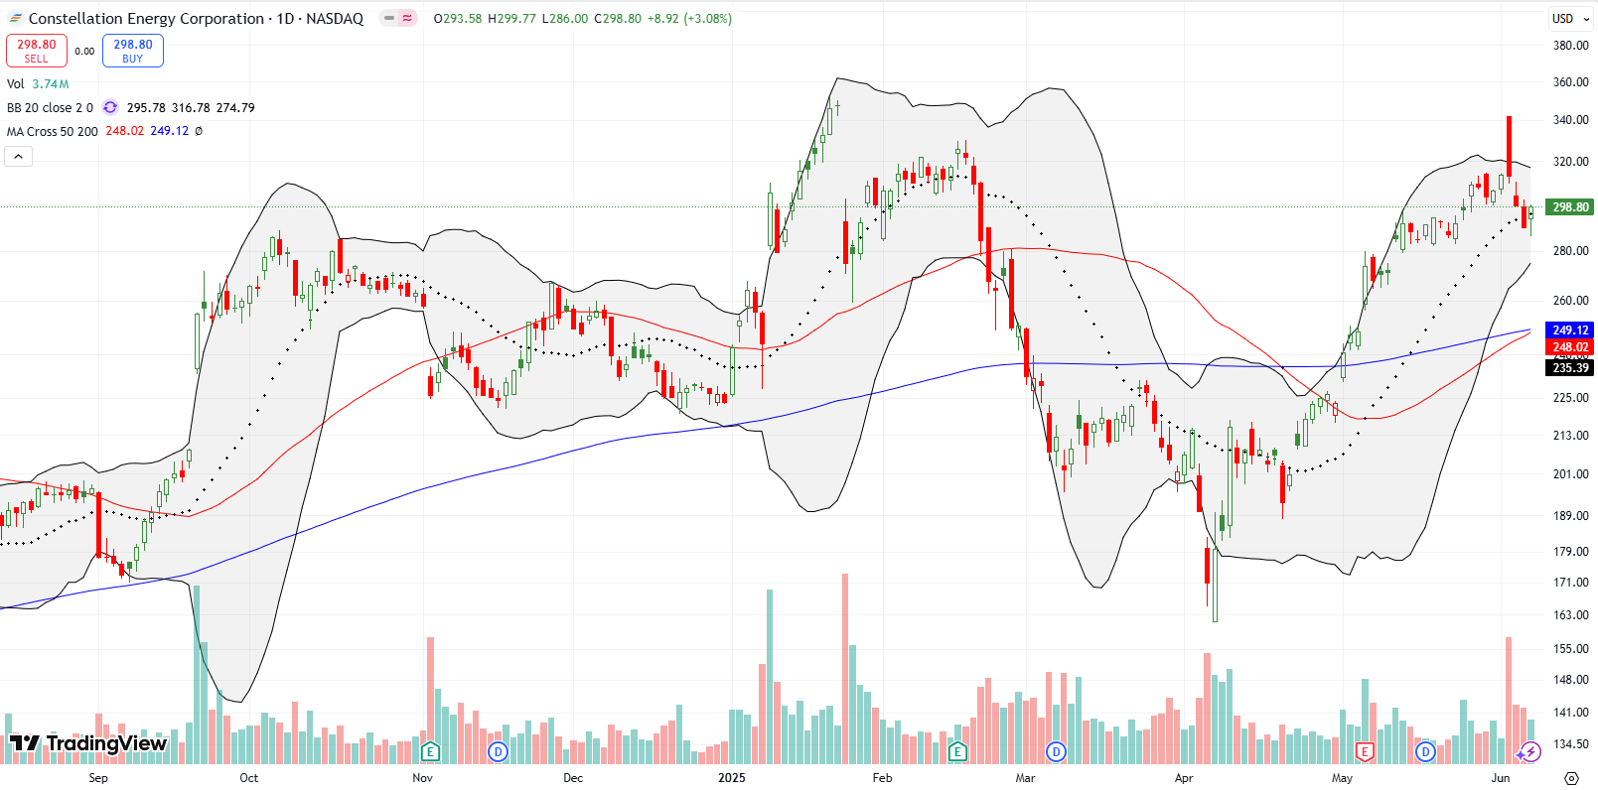The width and height of the screenshot is (1598, 790).
Task: Click the Sep label on time axis
Action: click(x=98, y=778)
